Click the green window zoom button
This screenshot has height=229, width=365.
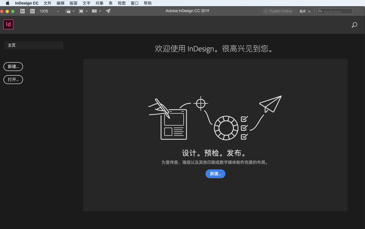coord(13,11)
